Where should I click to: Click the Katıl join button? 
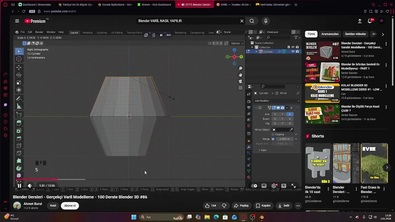(53, 206)
